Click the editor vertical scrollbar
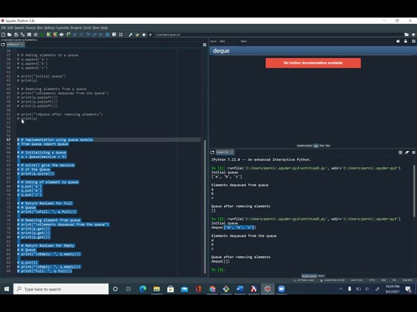 coord(205,207)
